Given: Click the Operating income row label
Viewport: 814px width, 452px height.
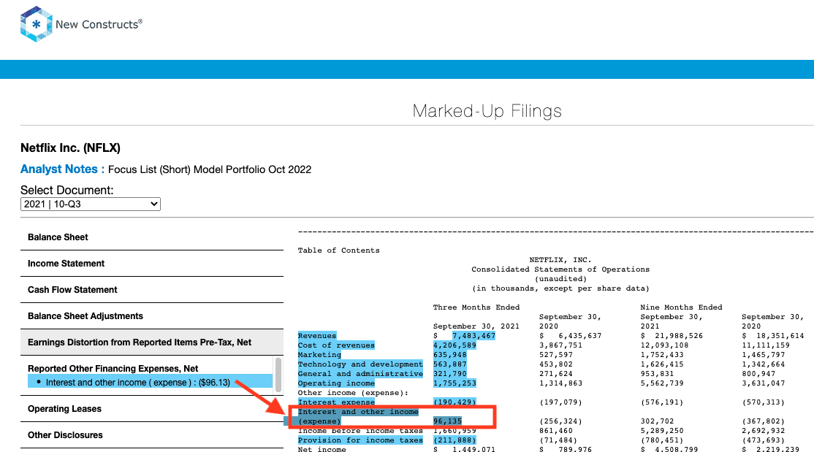Looking at the screenshot, I should [x=336, y=383].
